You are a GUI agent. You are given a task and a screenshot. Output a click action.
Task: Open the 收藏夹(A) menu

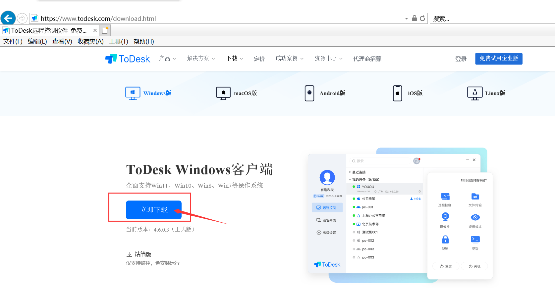click(x=90, y=41)
